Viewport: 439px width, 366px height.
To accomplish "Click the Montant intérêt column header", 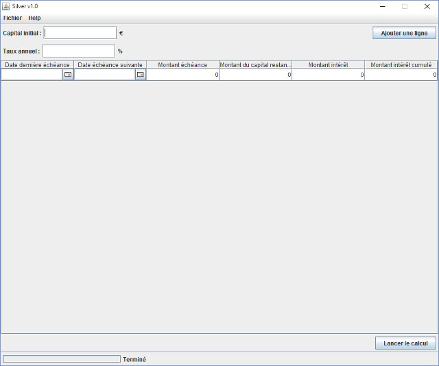I will click(x=328, y=64).
